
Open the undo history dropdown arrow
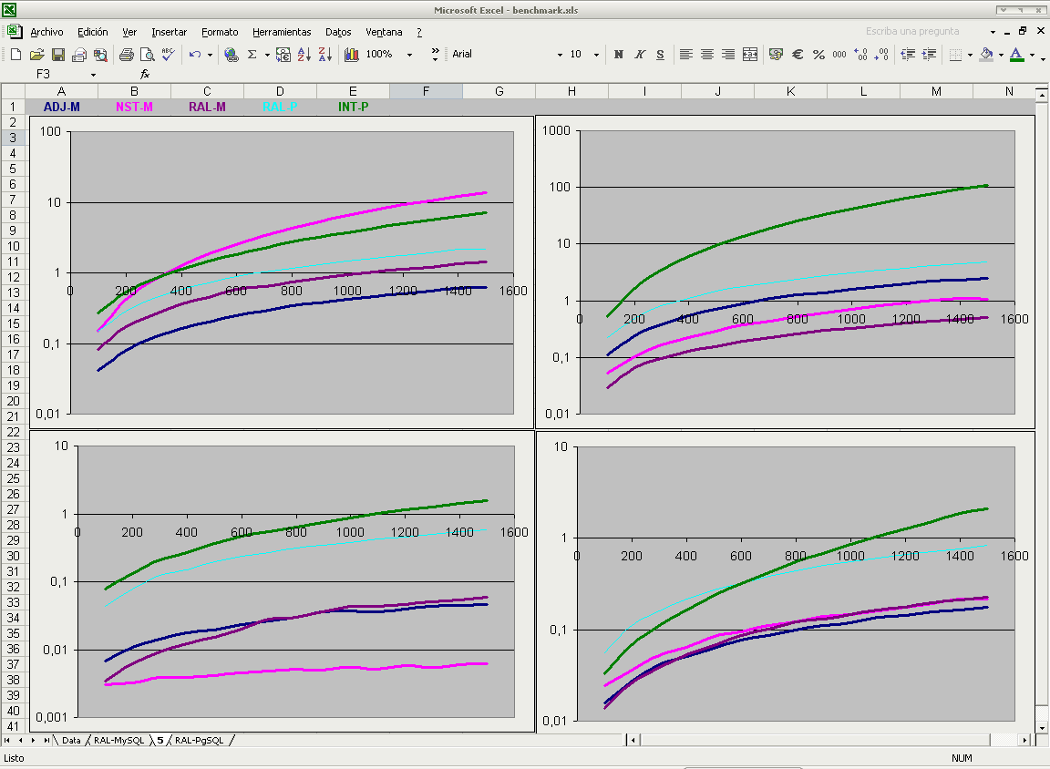(x=210, y=55)
